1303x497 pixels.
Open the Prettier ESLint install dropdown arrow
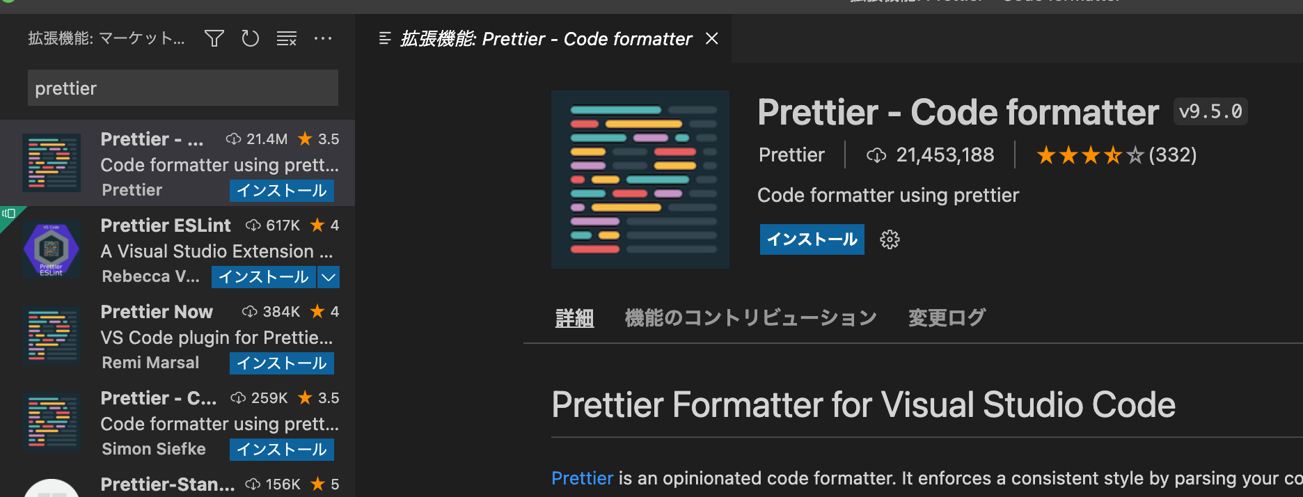pyautogui.click(x=329, y=277)
